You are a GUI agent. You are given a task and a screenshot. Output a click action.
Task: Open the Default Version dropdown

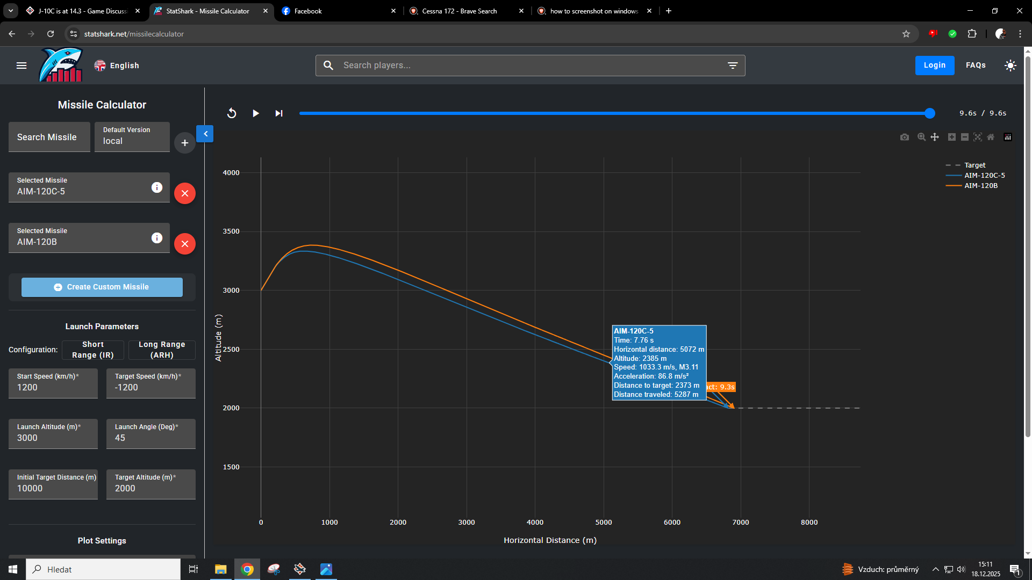pos(132,136)
